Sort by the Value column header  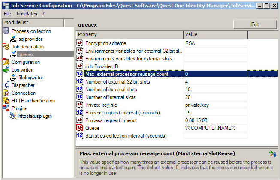tap(215, 34)
